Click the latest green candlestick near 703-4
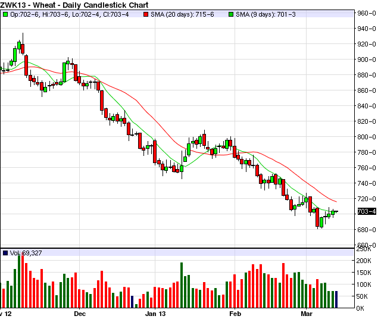 333,213
